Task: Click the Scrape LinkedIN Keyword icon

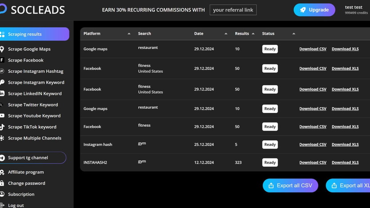Action: [x=2, y=93]
